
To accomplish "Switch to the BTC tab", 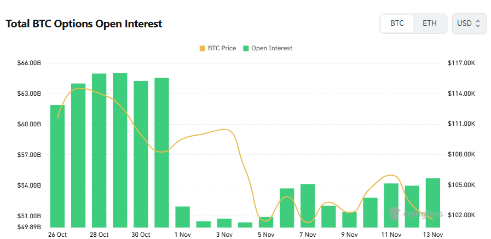I will pyautogui.click(x=397, y=24).
